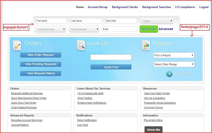This screenshot has width=212, height=133.
Task: Open the I-9 Compliance/E-verify link
Action: pos(91,93)
